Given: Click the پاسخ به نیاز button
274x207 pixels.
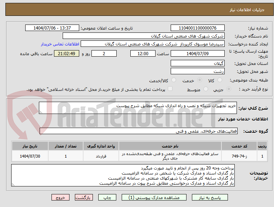Looking at the screenshot, I should pos(210,197).
